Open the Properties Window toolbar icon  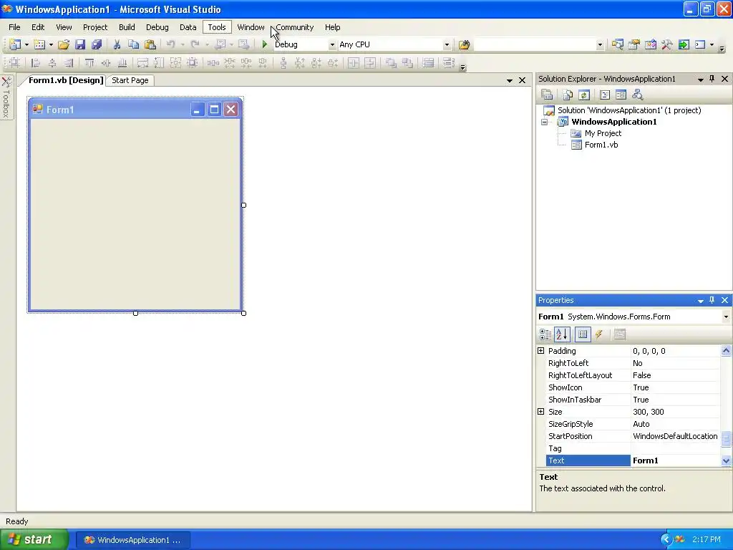point(634,44)
